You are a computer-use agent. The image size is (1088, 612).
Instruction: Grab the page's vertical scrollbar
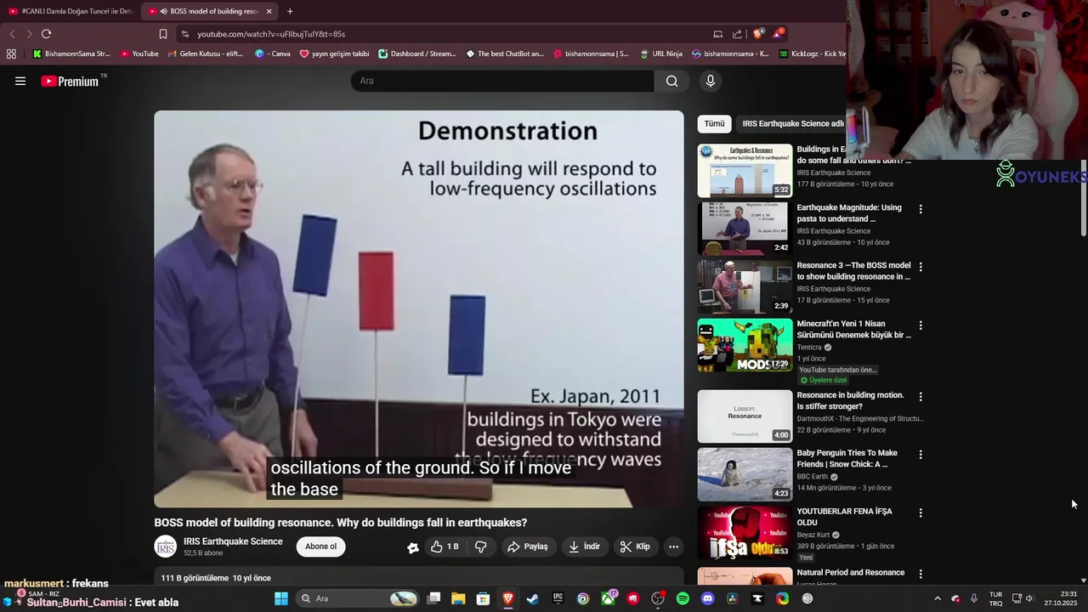(1084, 197)
